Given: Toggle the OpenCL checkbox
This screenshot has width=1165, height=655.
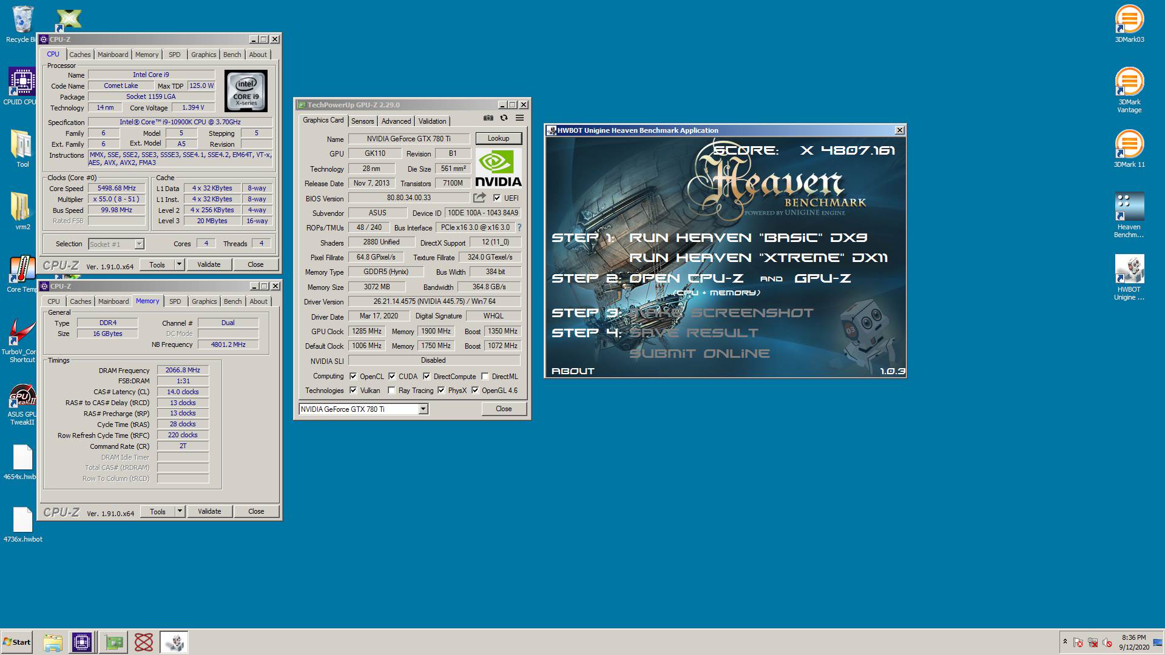Looking at the screenshot, I should coord(353,376).
